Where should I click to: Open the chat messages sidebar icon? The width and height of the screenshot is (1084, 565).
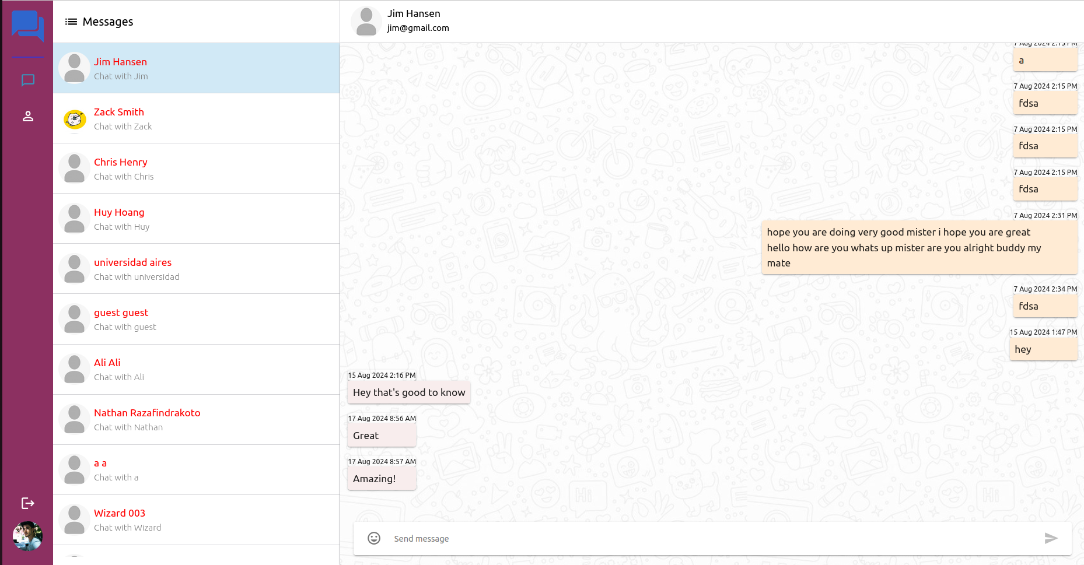click(x=28, y=80)
